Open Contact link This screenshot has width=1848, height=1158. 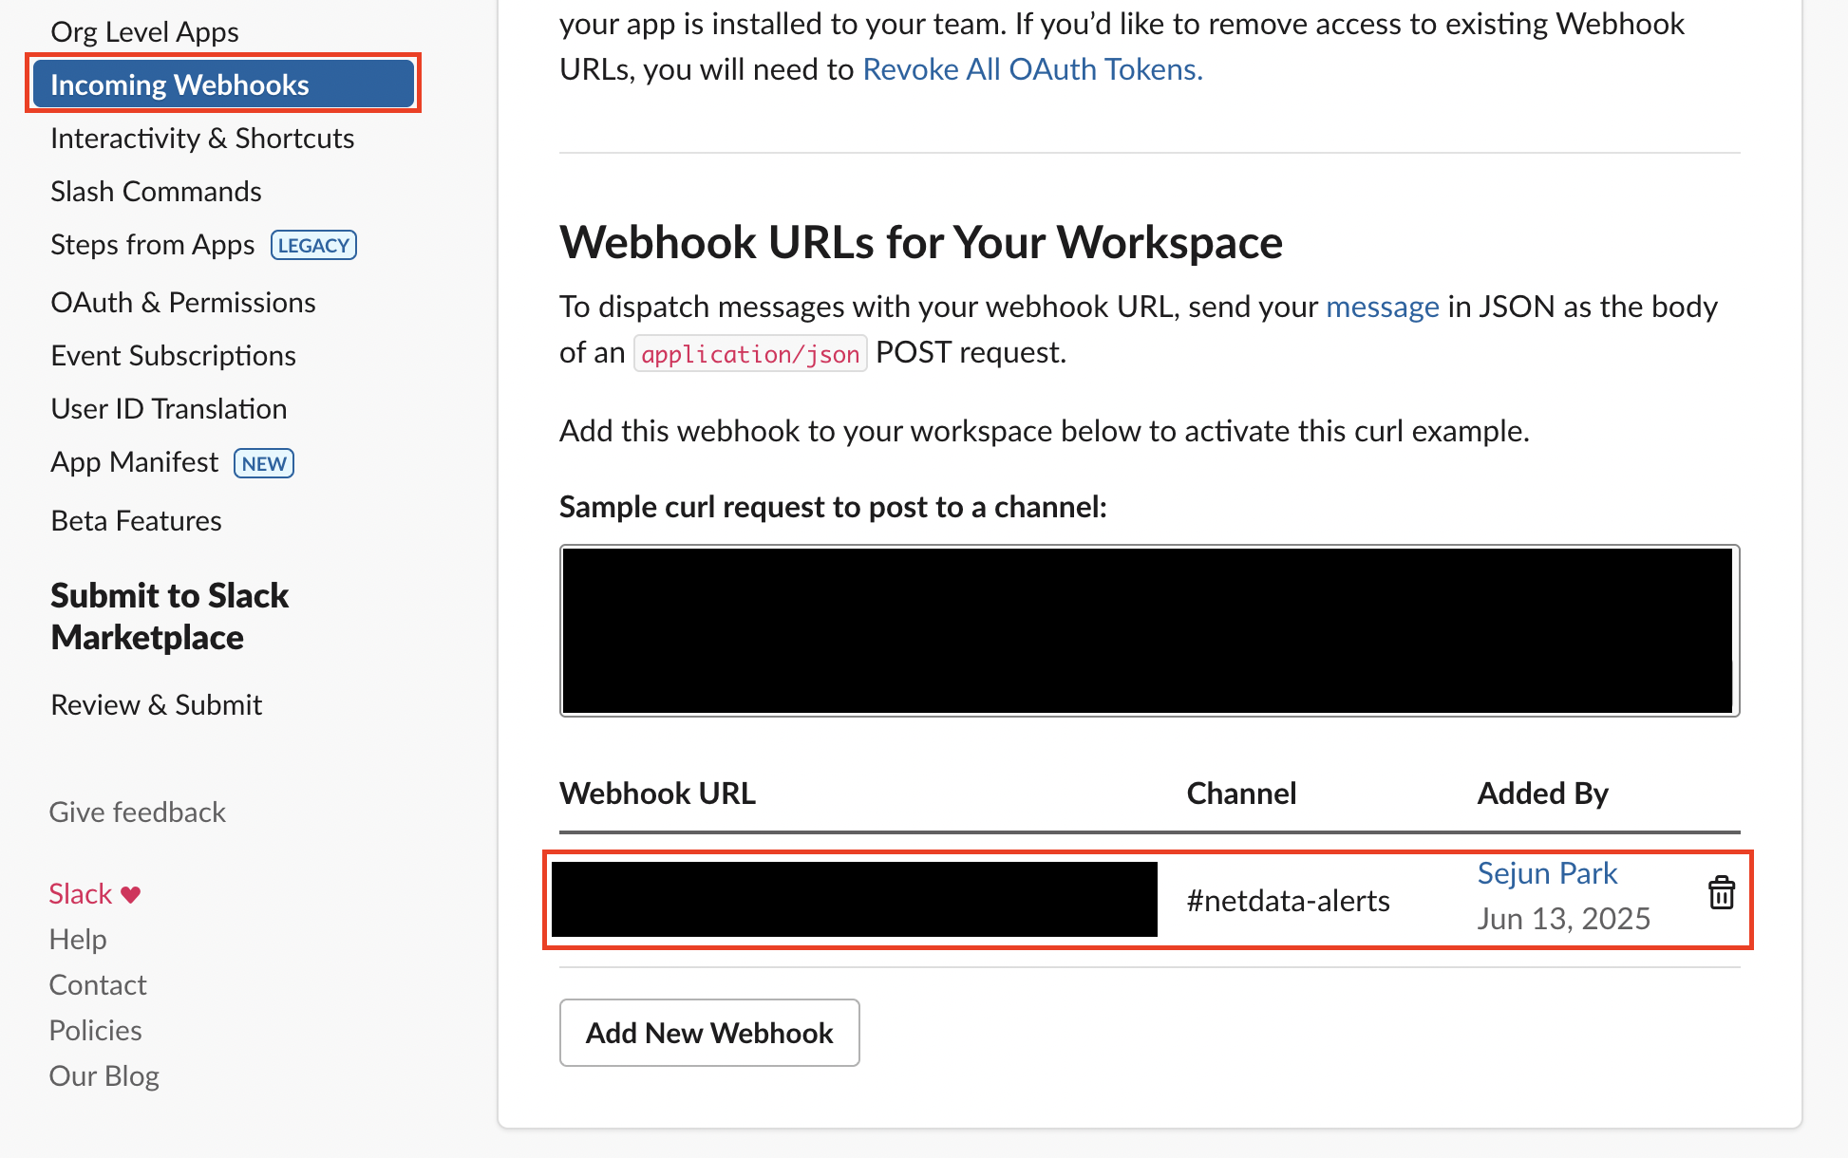point(98,984)
